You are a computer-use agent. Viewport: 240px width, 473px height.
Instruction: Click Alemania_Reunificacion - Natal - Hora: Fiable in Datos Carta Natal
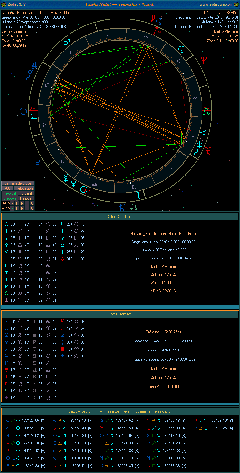tap(163, 234)
